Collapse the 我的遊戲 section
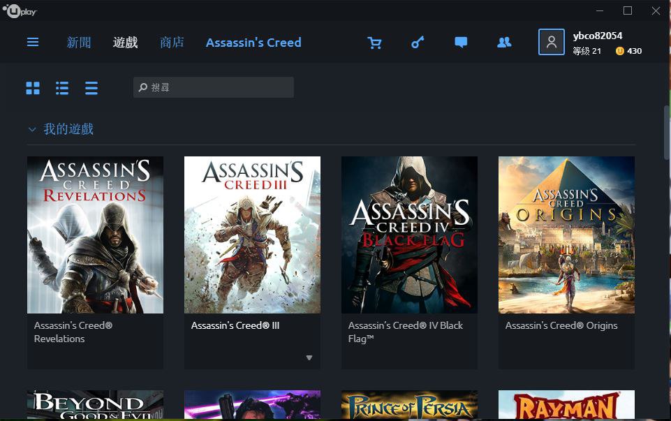Screen dimensions: 671x421 [32, 129]
